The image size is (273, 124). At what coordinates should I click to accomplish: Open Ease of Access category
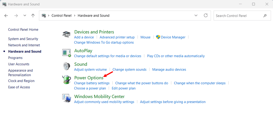19,87
